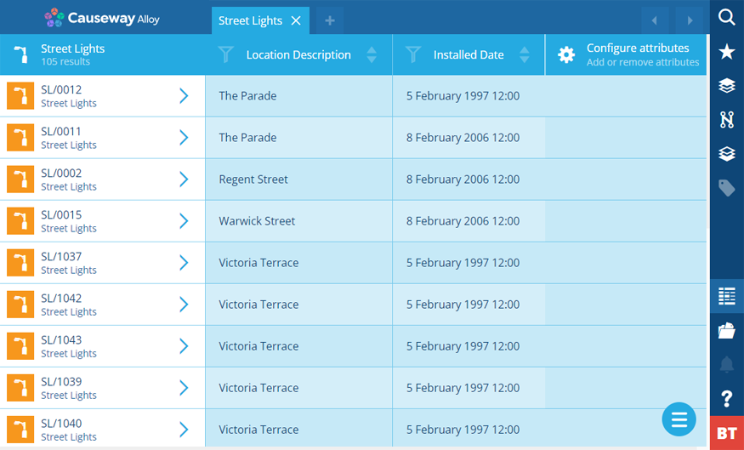Expand street light SL/1037 with its chevron
The image size is (744, 450).
pyautogui.click(x=185, y=263)
